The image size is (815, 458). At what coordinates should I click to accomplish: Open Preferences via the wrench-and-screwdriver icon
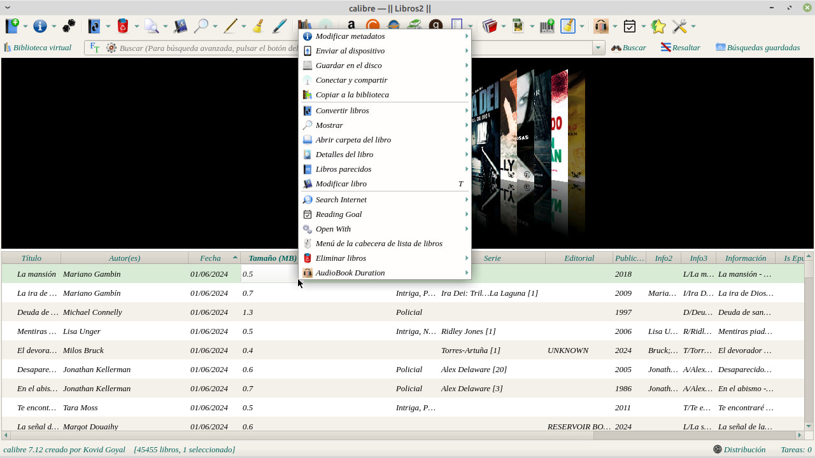(x=679, y=26)
